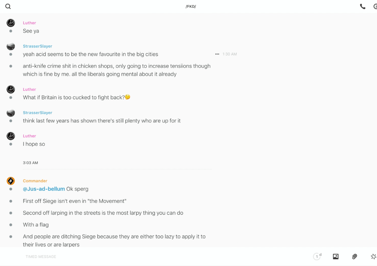The height and width of the screenshot is (266, 377).
Task: Click the message "With a flag"
Action: pos(36,225)
